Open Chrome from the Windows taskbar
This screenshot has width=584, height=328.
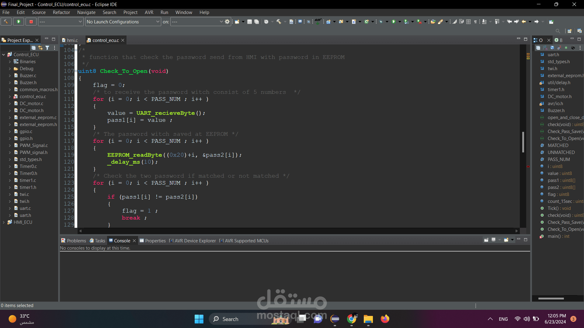pyautogui.click(x=352, y=319)
